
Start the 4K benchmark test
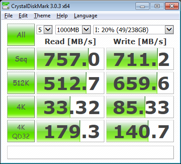[x=21, y=107]
